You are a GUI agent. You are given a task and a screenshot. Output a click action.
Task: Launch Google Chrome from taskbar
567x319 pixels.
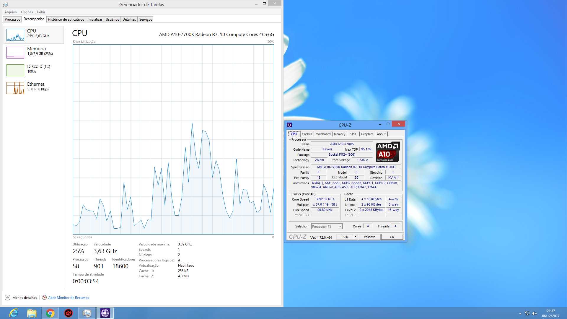point(50,313)
